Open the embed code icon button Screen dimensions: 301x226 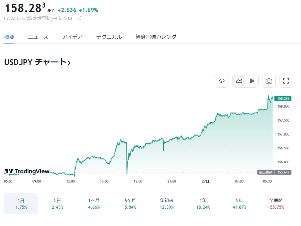coord(222,81)
